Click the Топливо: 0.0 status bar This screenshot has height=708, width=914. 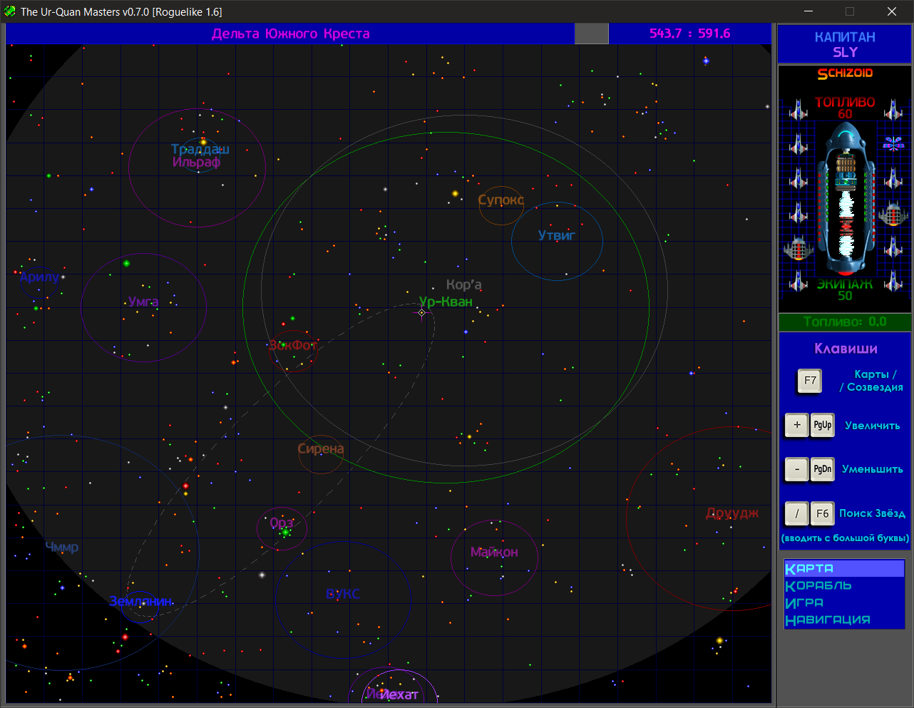coord(845,322)
